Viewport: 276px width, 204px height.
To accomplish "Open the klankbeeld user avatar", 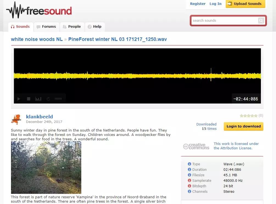I will (16, 119).
